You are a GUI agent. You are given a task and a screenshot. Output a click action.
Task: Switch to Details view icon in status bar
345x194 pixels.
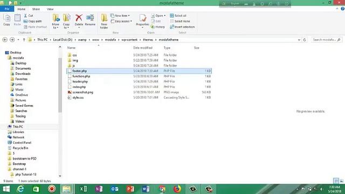(336, 181)
